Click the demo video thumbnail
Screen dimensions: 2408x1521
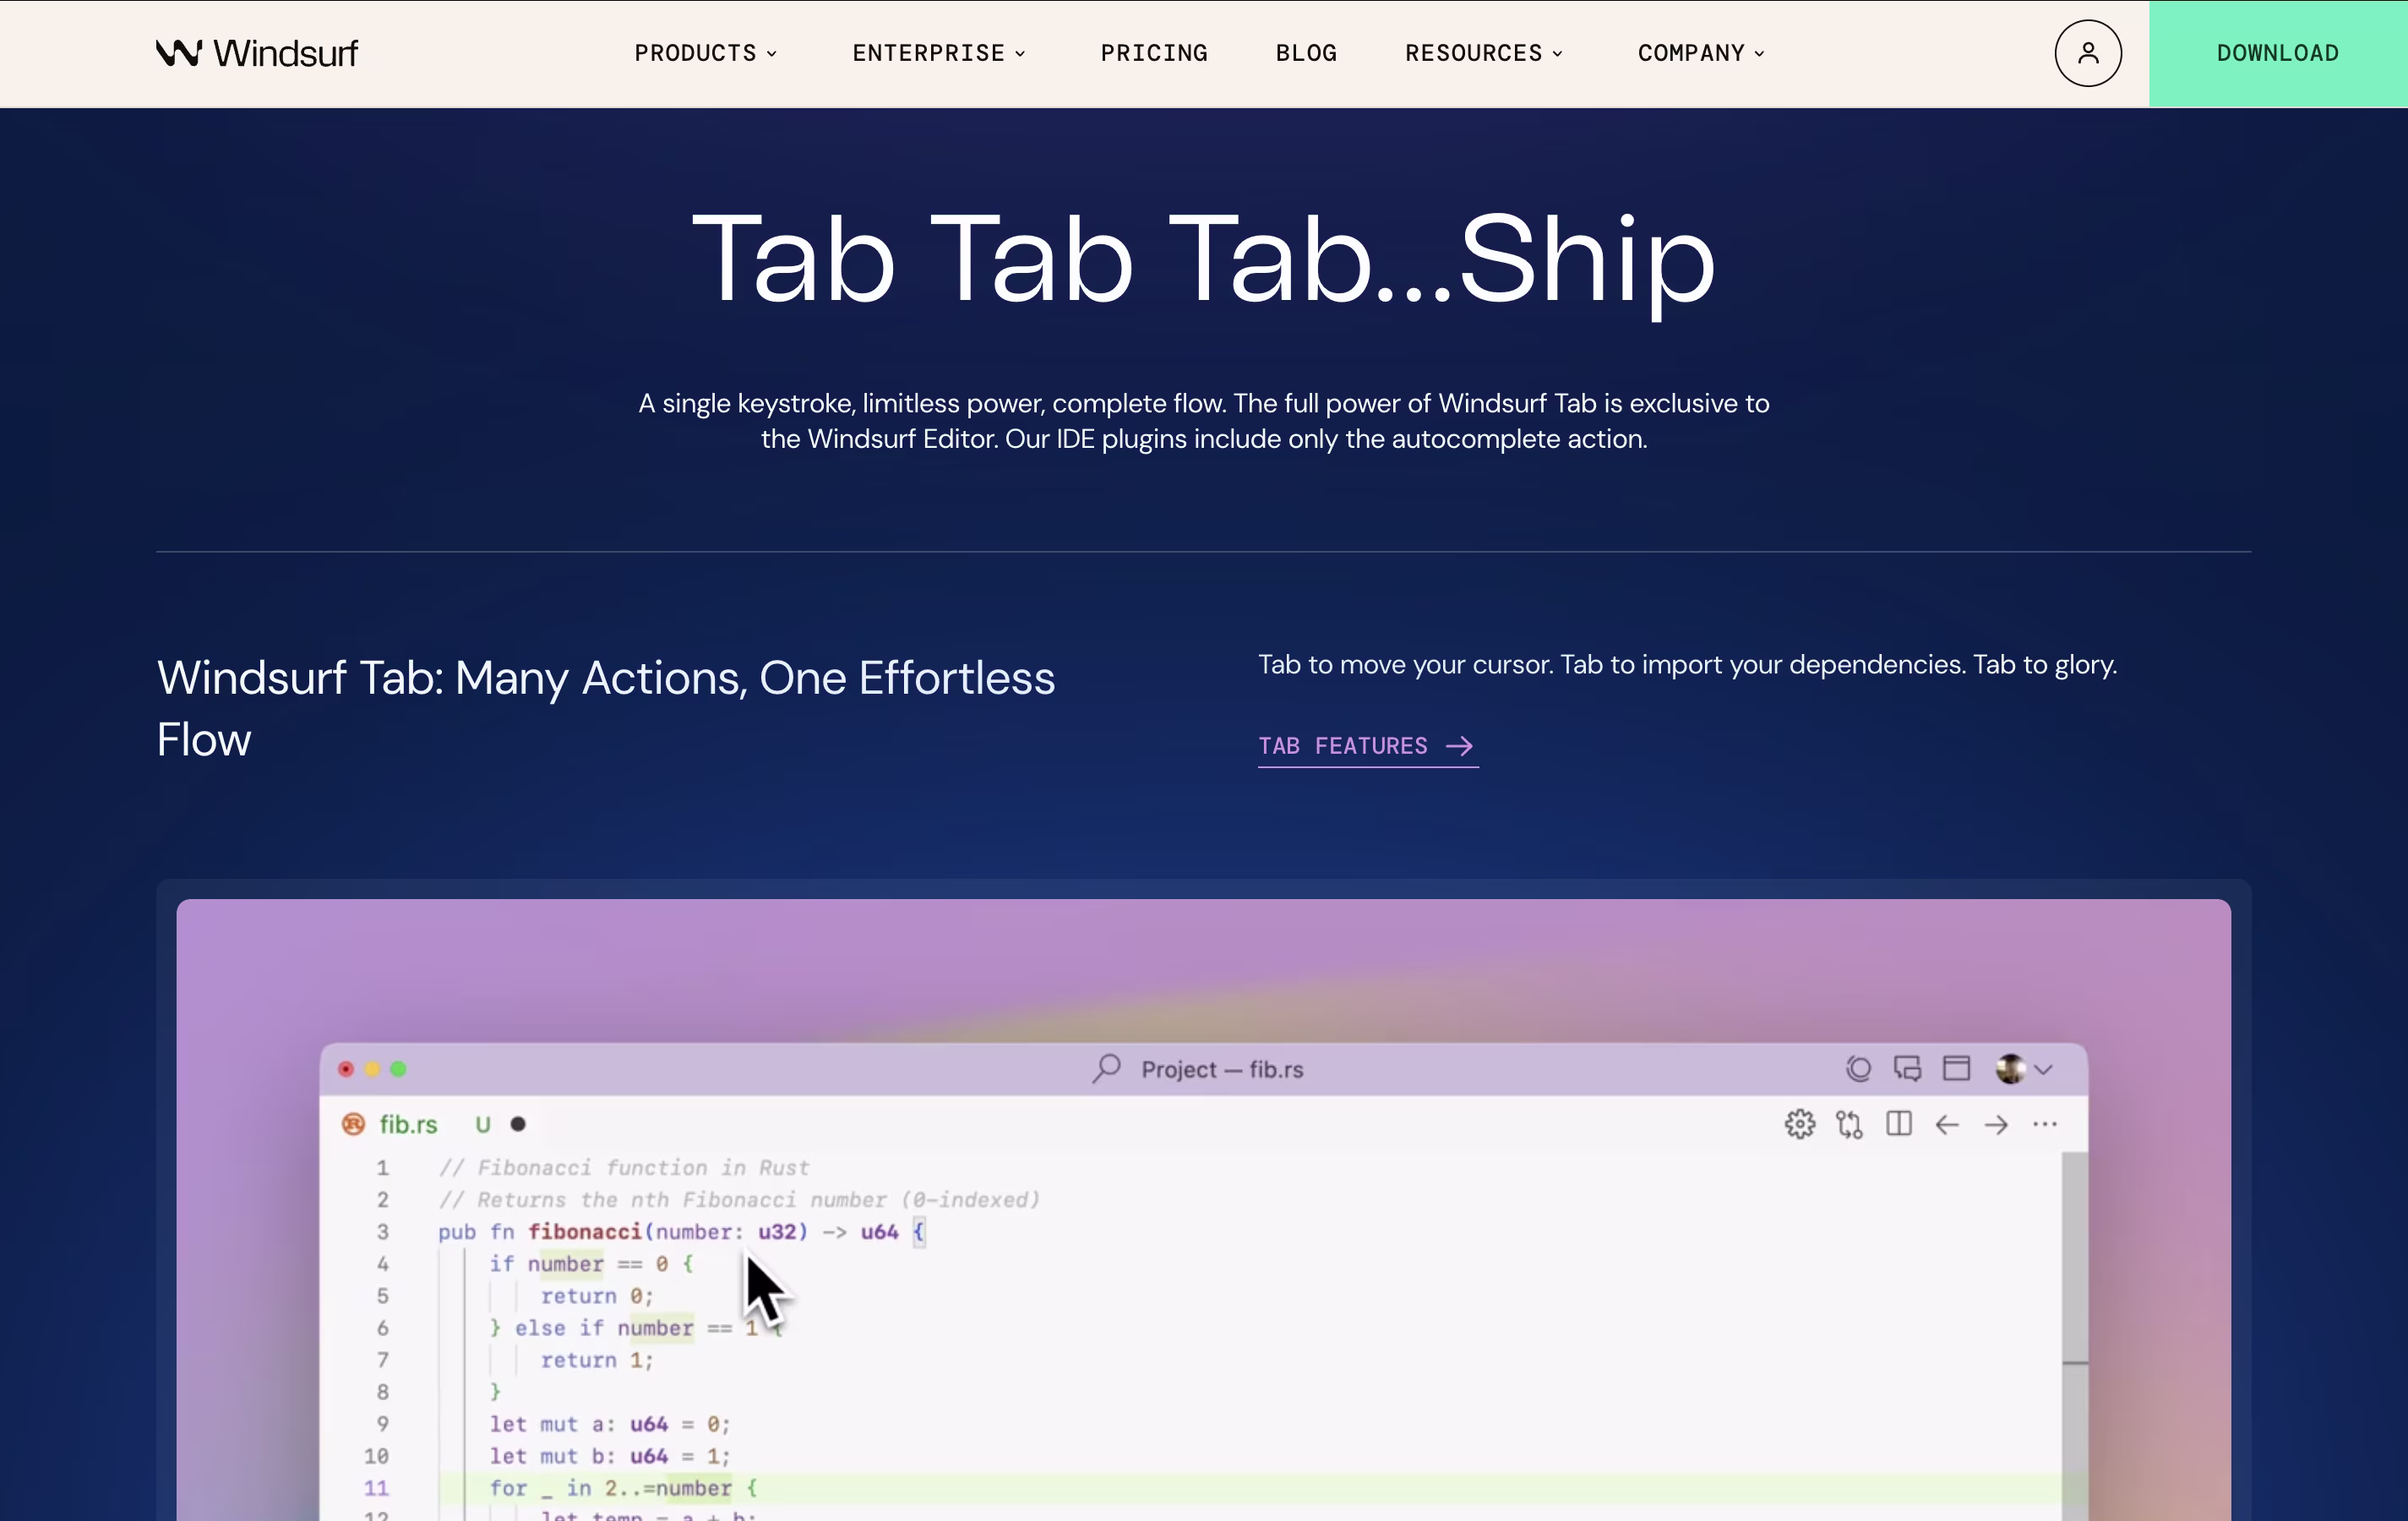(1203, 1209)
